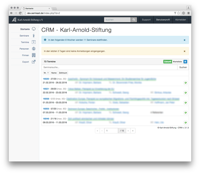The height and width of the screenshot is (174, 200).
Task: Dismiss the blue 8 Wochen info alert
Action: click(x=184, y=40)
